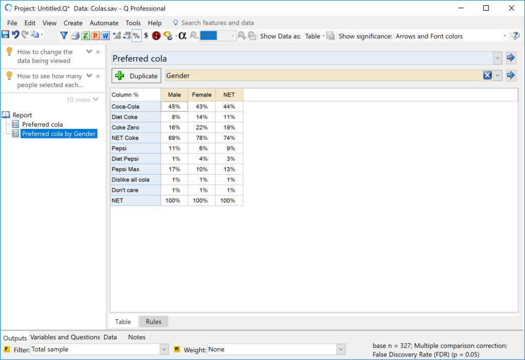Open the Automate menu
The width and height of the screenshot is (525, 360).
pos(104,23)
